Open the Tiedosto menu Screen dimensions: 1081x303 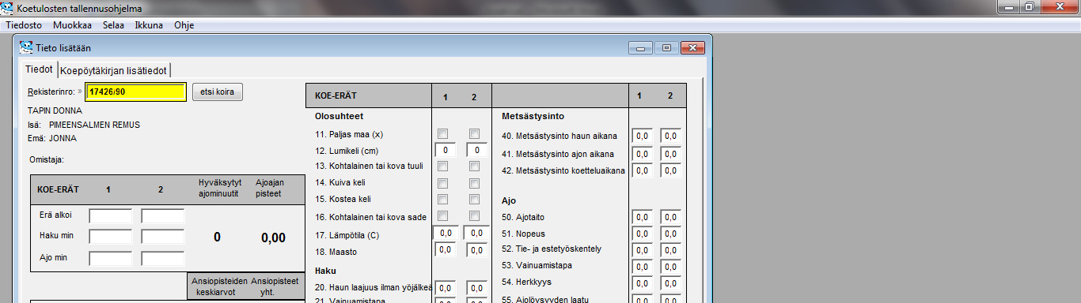tap(24, 25)
